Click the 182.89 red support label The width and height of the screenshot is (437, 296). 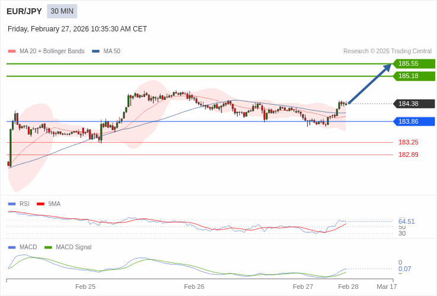(x=408, y=155)
